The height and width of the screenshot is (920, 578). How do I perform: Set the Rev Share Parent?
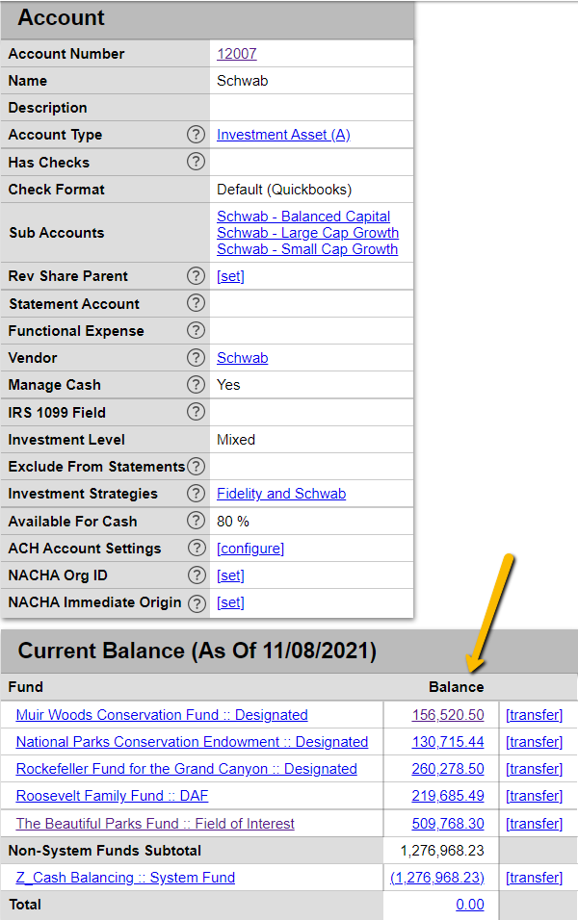click(230, 276)
